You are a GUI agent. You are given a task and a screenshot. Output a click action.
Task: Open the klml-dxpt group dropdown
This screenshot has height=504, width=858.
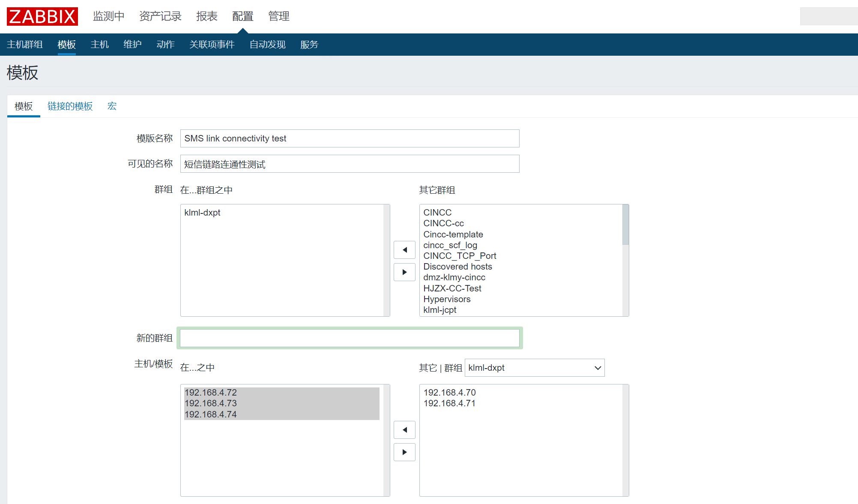point(534,368)
